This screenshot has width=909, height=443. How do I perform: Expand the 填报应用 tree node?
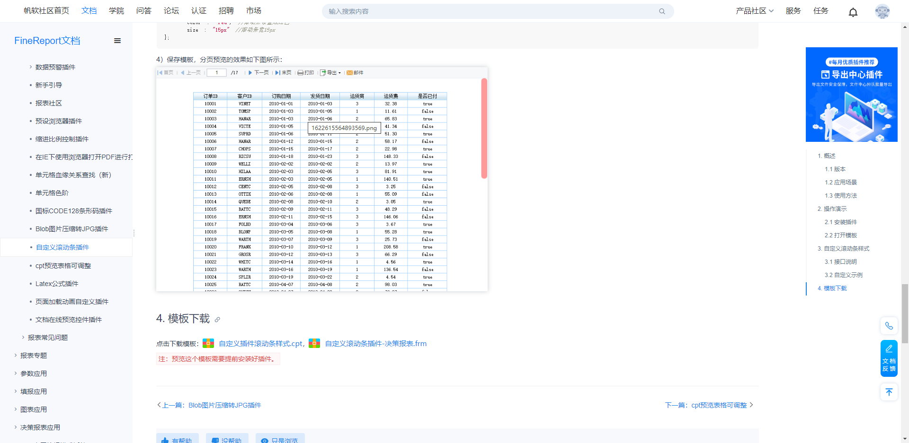[16, 391]
